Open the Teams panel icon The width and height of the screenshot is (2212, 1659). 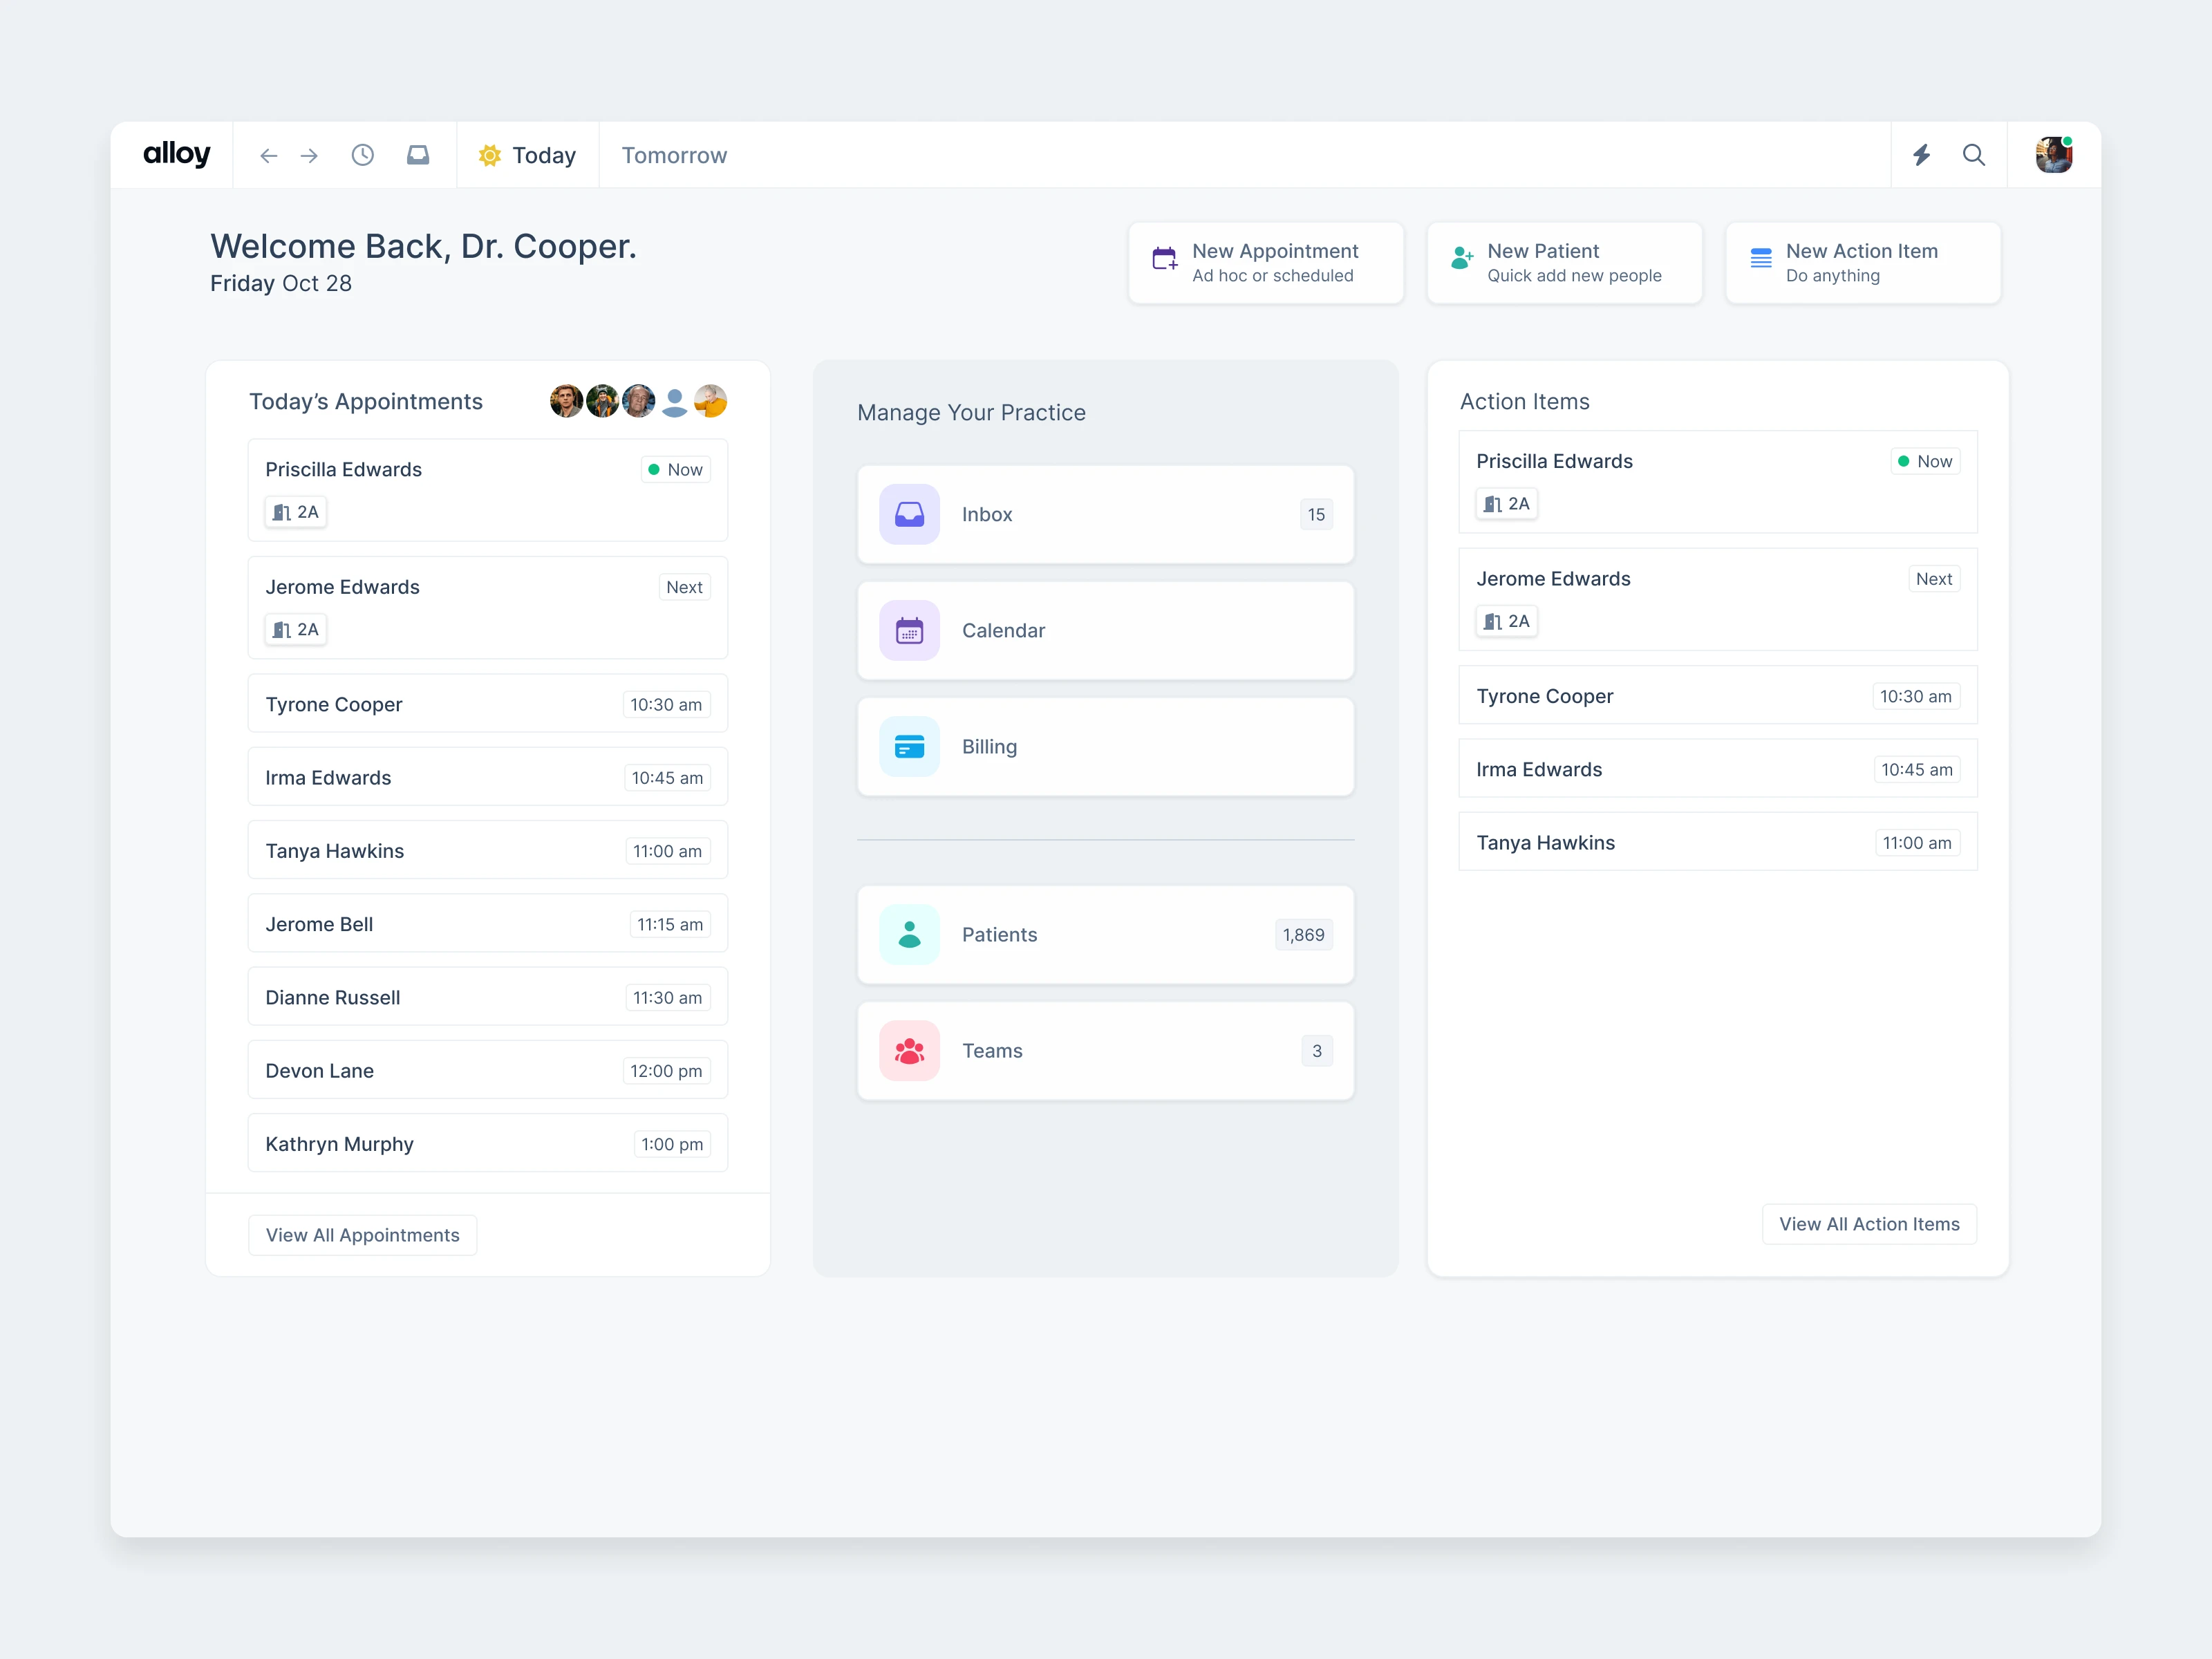tap(908, 1050)
